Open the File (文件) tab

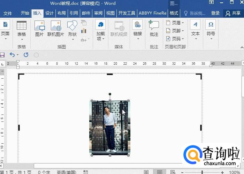click(x=7, y=13)
